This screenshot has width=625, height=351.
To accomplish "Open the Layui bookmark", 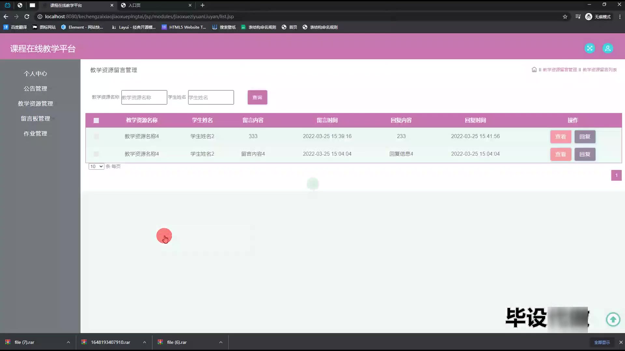I will click(x=133, y=27).
